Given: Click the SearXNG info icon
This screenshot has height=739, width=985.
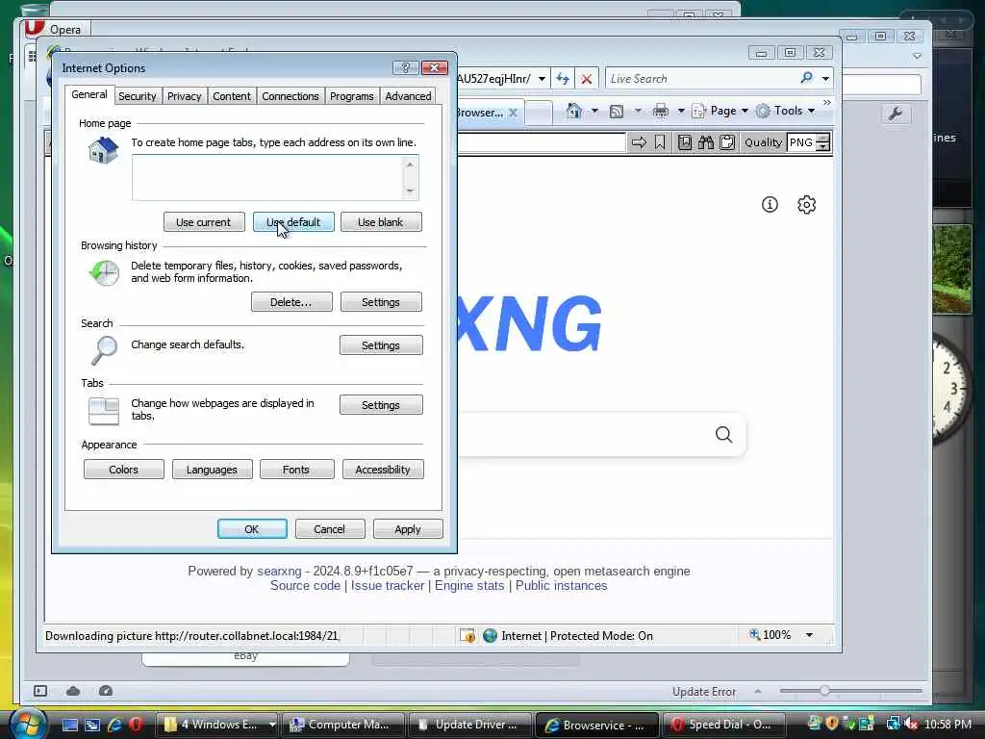Looking at the screenshot, I should pyautogui.click(x=770, y=204).
